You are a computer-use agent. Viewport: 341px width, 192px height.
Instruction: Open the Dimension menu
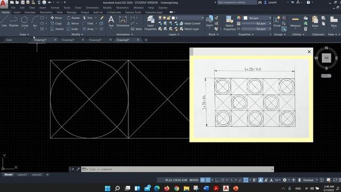pos(92,7)
